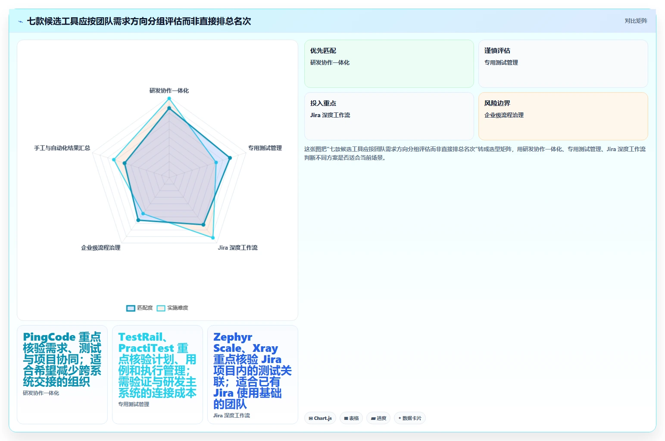The image size is (665, 441).
Task: Click the Zephyr Scale、Xray summary card
Action: coord(253,375)
